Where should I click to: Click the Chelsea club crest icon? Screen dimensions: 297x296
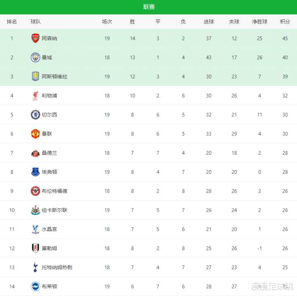36,115
